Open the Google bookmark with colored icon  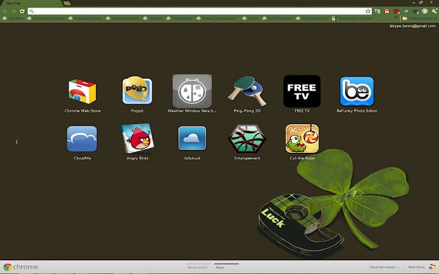tap(353, 18)
